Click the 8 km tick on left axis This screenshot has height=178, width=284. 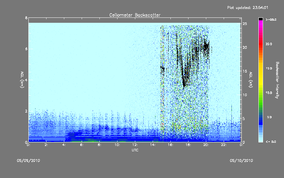click(26, 18)
